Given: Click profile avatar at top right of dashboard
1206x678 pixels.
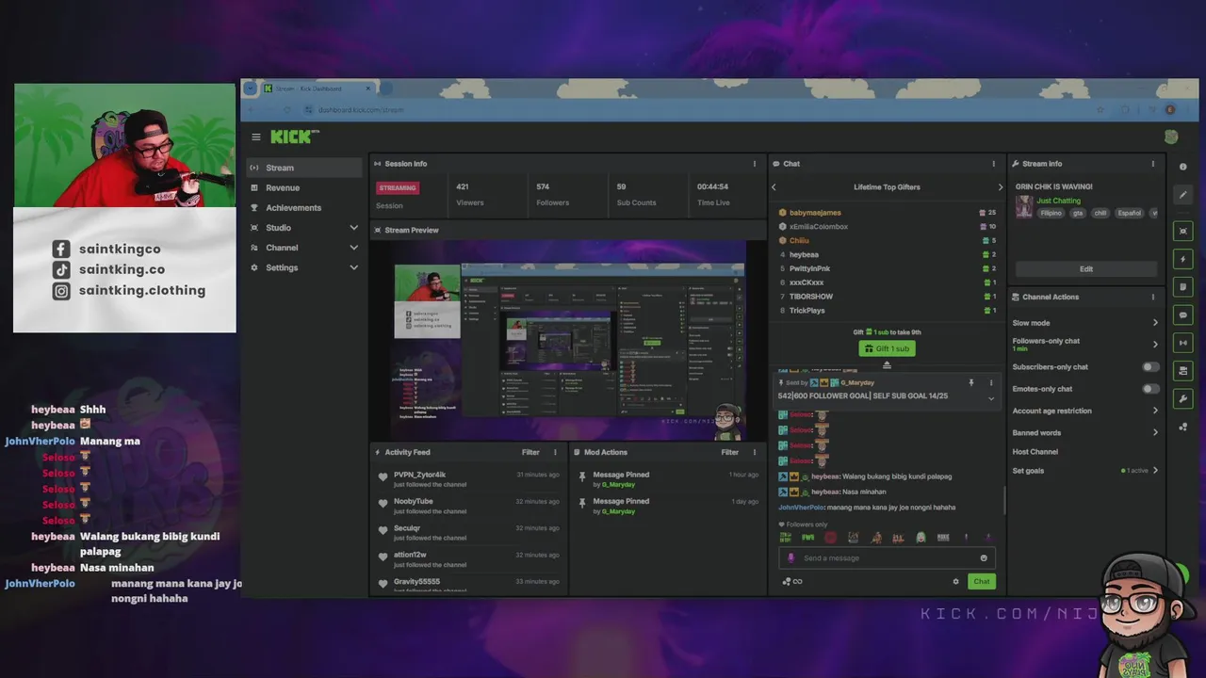Looking at the screenshot, I should [x=1170, y=137].
